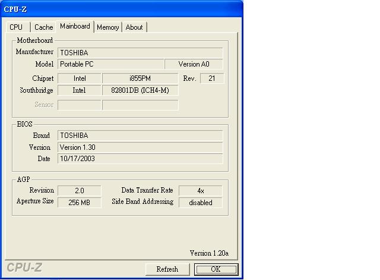Viewport: 380px width, 280px height.
Task: Select the Mainboard tab
Action: pyautogui.click(x=75, y=26)
